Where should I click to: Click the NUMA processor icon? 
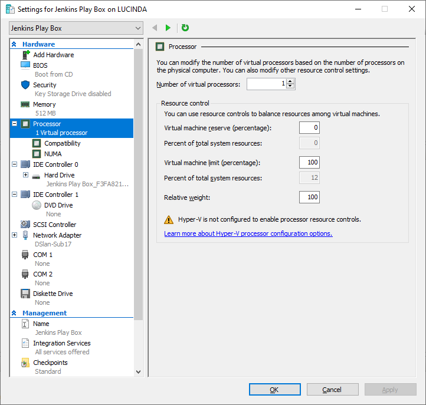37,154
